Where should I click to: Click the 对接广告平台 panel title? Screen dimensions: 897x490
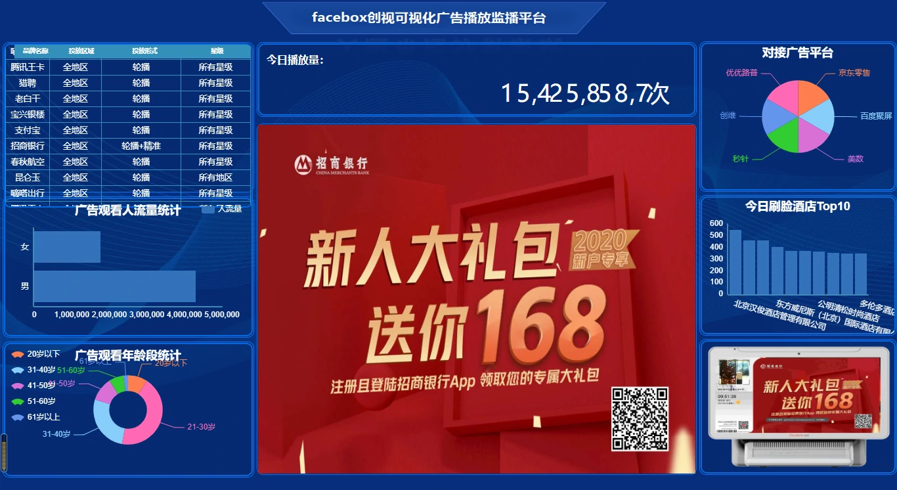(798, 53)
